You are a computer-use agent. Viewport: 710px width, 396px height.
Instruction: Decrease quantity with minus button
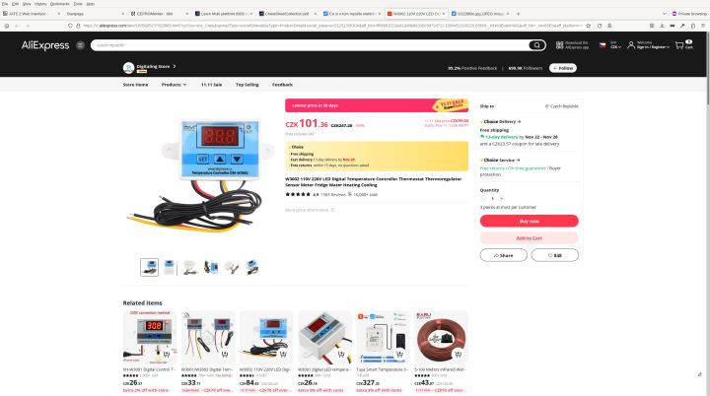[x=483, y=199]
